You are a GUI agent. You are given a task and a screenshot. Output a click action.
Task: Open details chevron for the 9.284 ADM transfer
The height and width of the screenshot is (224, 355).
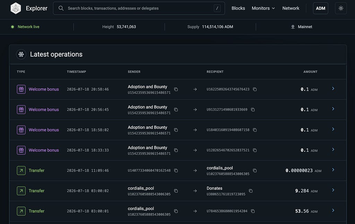(x=333, y=190)
